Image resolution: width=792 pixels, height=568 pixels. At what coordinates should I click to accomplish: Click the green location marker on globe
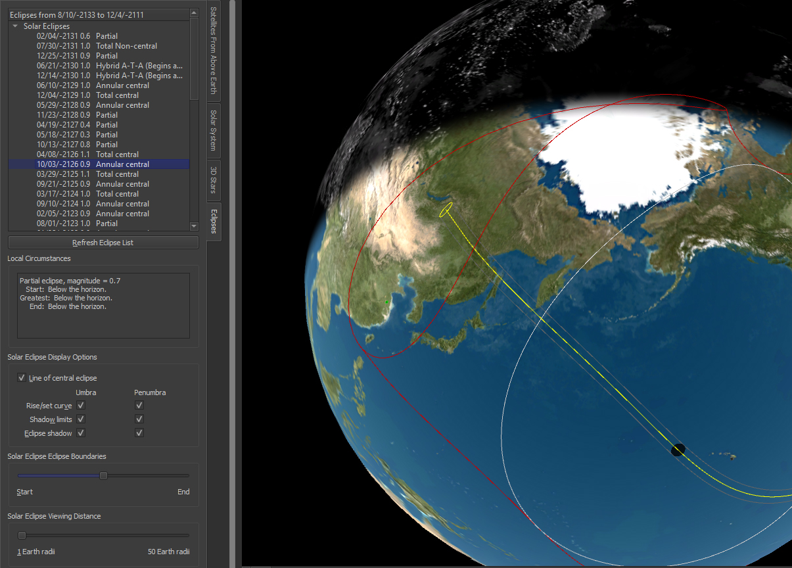coord(387,302)
